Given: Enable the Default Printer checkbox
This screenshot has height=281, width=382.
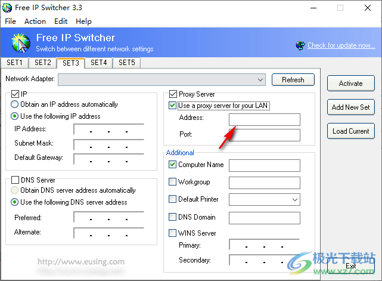Looking at the screenshot, I should (x=172, y=199).
